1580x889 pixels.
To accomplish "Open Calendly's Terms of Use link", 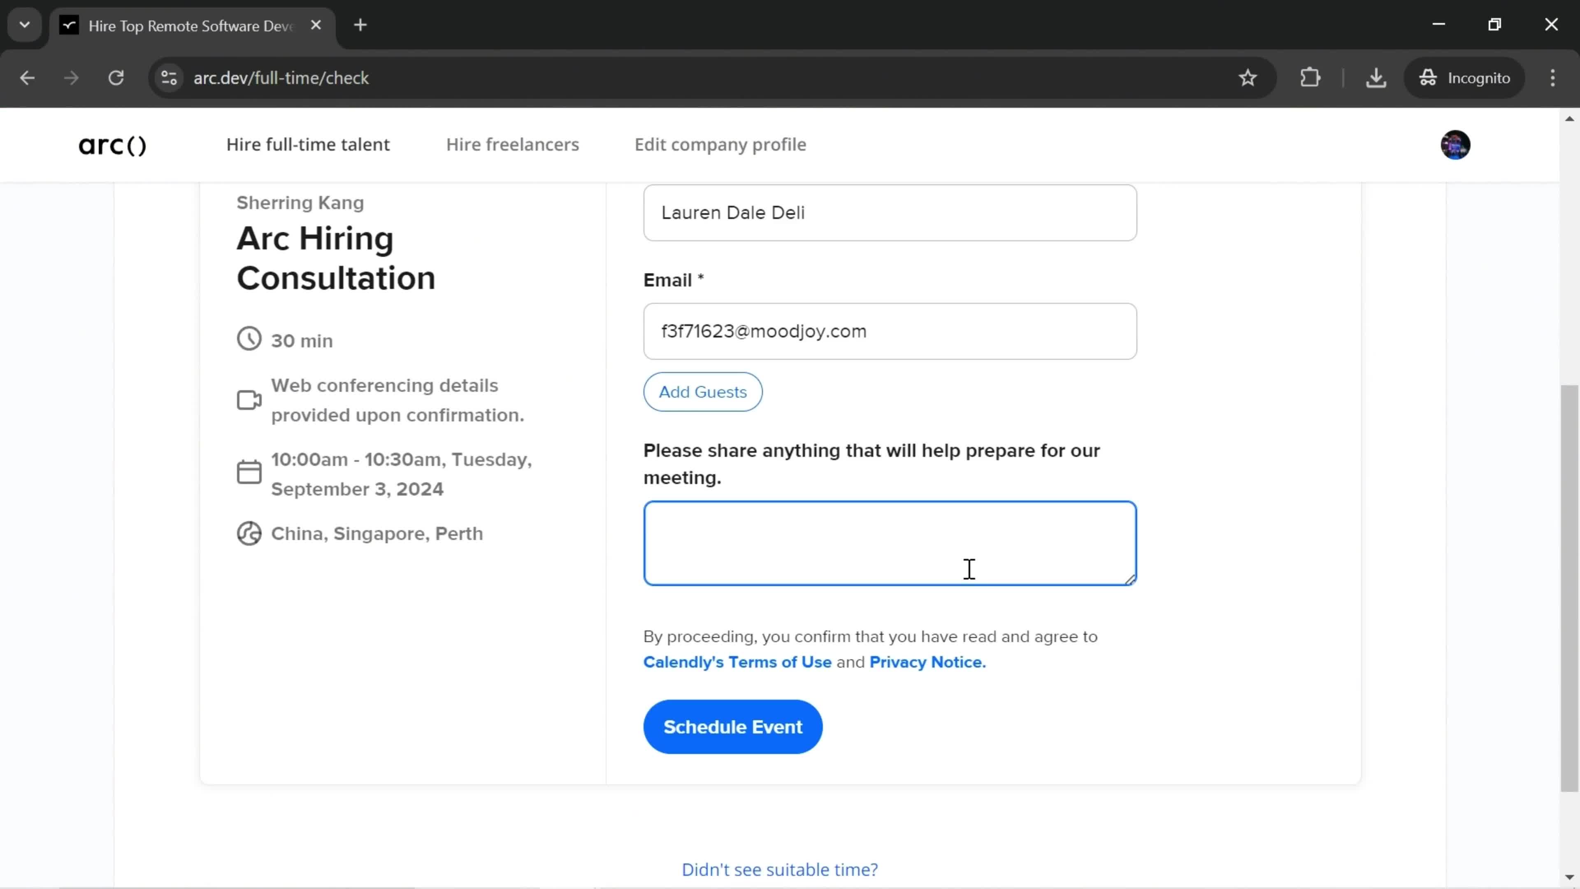I will [x=737, y=662].
